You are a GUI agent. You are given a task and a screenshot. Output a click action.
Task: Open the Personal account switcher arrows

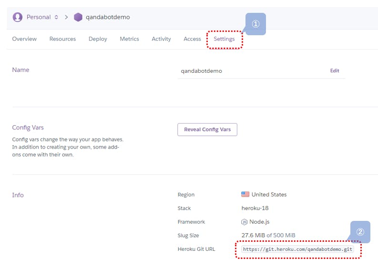56,17
